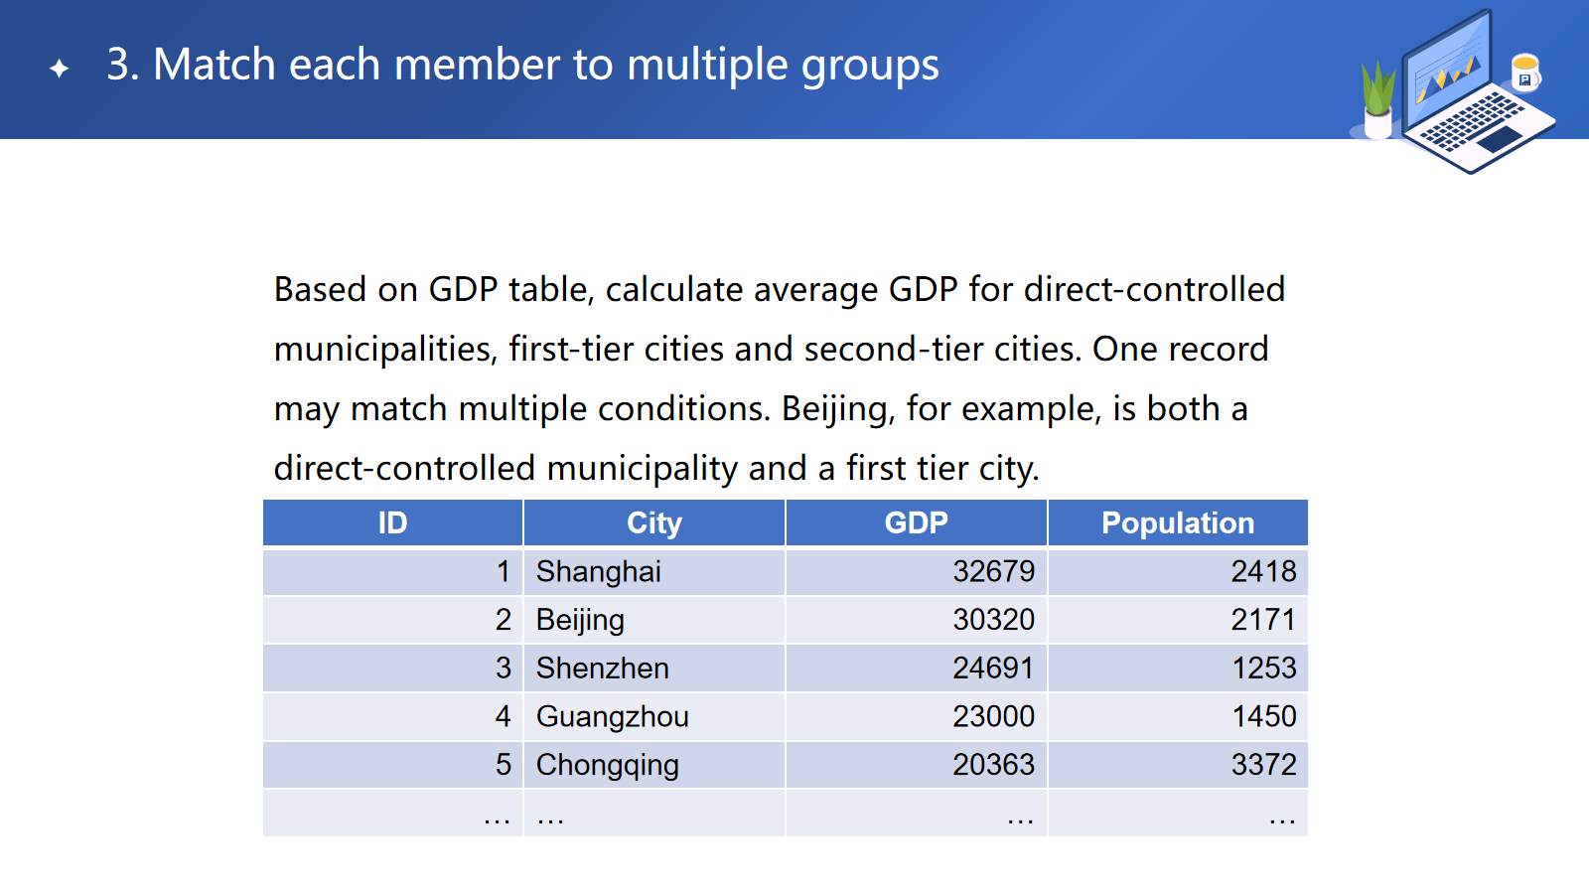1589x894 pixels.
Task: Click the GDP column header
Action: click(916, 523)
